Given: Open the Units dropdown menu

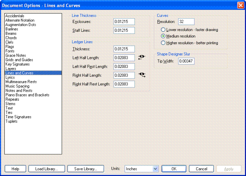Looking at the screenshot, I should 155,169.
